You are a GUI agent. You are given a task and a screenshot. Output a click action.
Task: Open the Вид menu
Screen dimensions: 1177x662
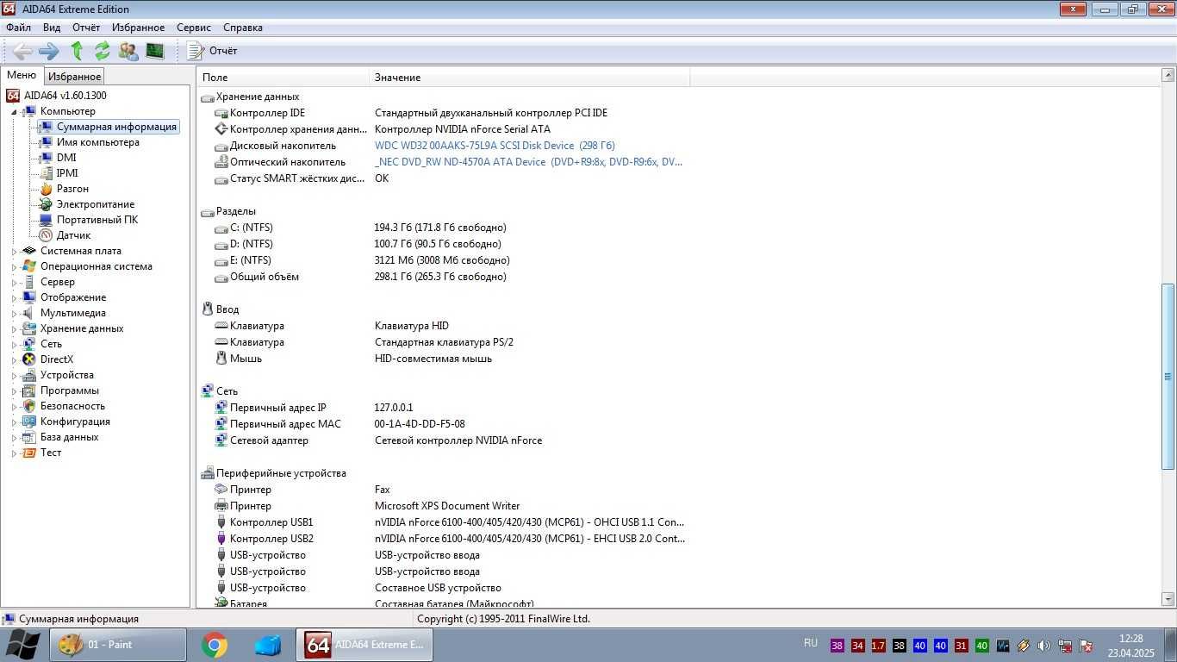pos(52,28)
